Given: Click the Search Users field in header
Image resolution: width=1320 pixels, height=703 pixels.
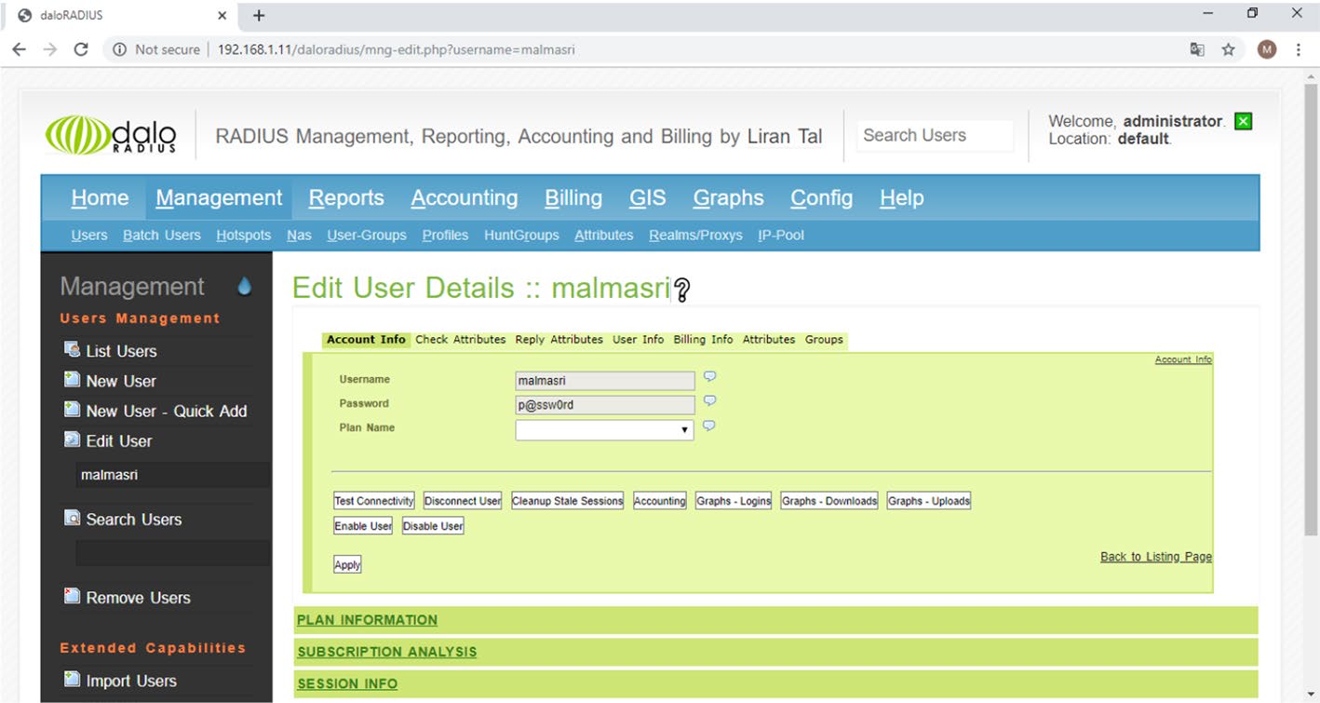Looking at the screenshot, I should (934, 136).
